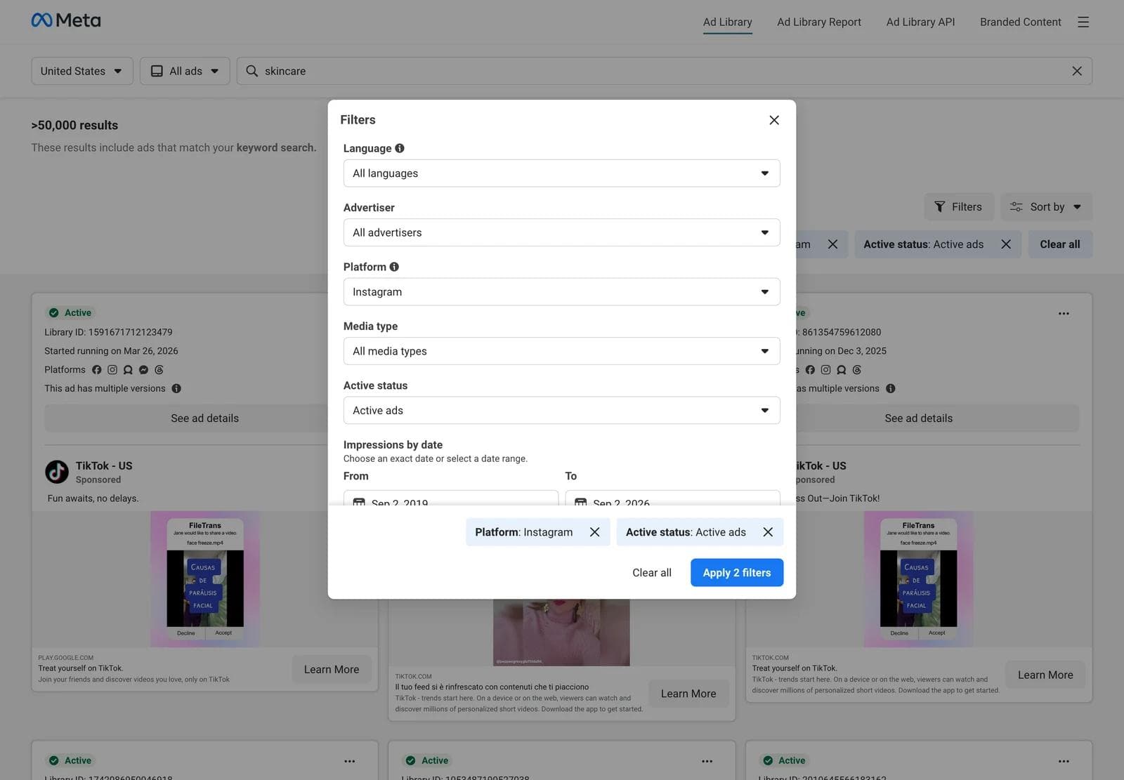Click the Instagram platform icon on ad 1591671712123479
Screen dimensions: 1124x780
pos(112,370)
